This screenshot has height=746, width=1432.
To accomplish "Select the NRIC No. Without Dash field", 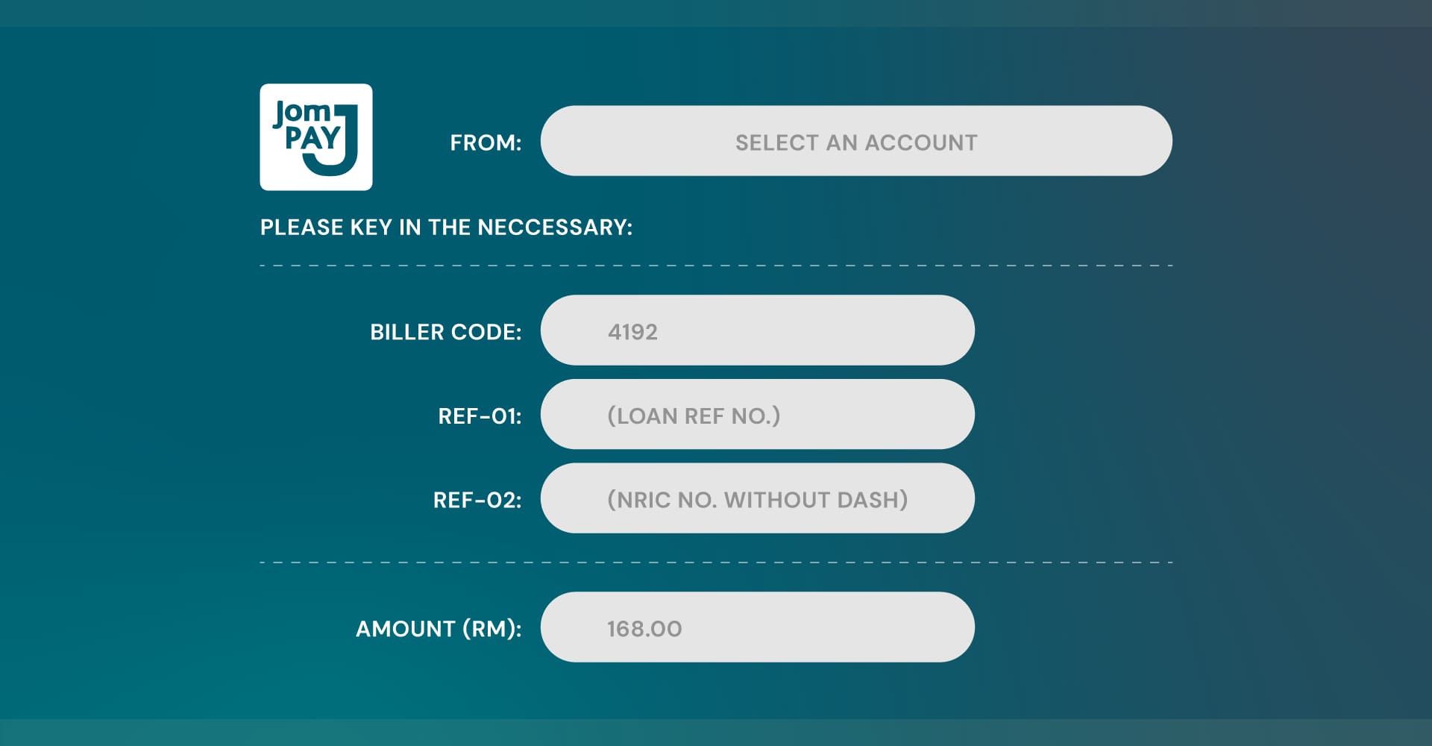I will click(x=757, y=498).
